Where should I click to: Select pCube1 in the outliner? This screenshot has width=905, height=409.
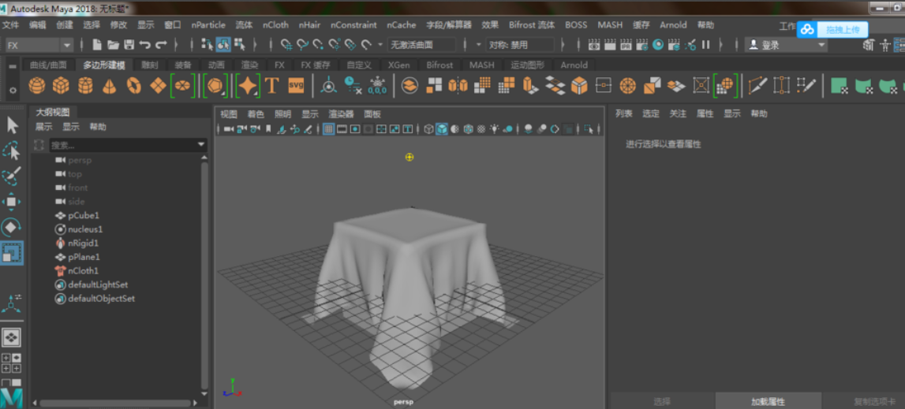tap(83, 215)
